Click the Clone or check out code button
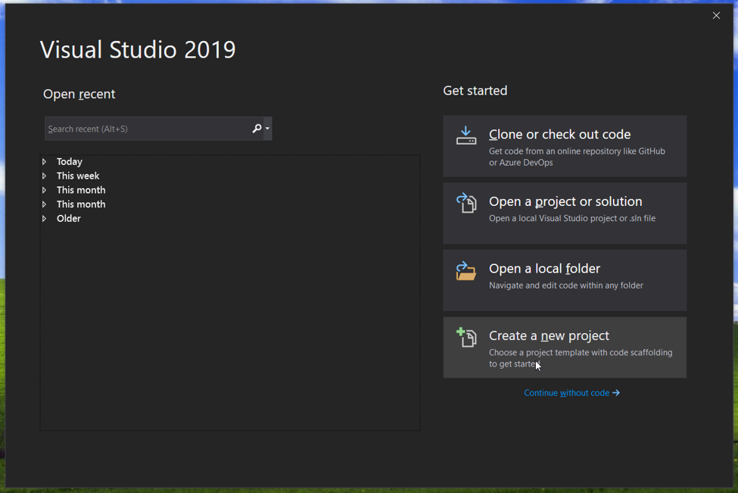This screenshot has width=738, height=493. point(564,145)
